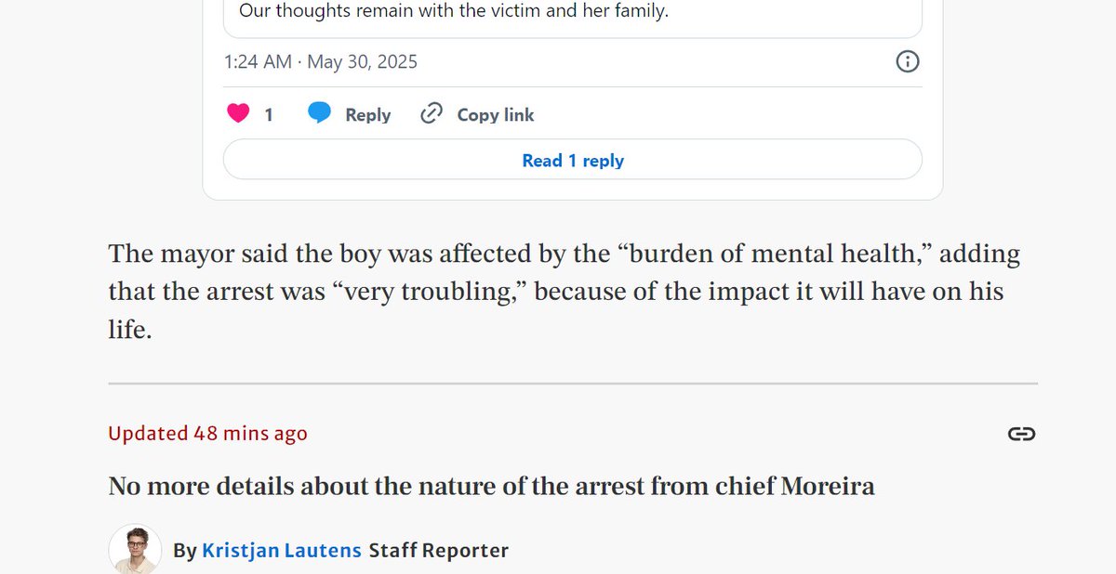Click the Reply label on the tweet
Screen dimensions: 1116x574
(367, 115)
